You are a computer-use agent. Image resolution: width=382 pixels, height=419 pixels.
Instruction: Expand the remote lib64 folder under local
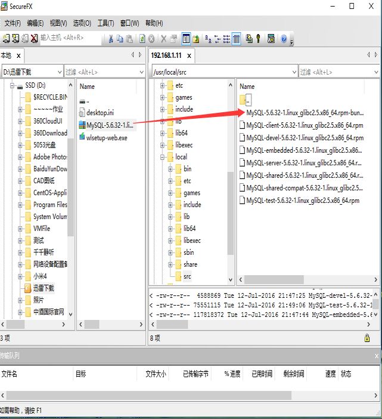pyautogui.click(x=170, y=229)
